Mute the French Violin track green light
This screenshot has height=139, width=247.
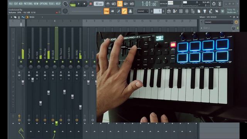(71, 62)
